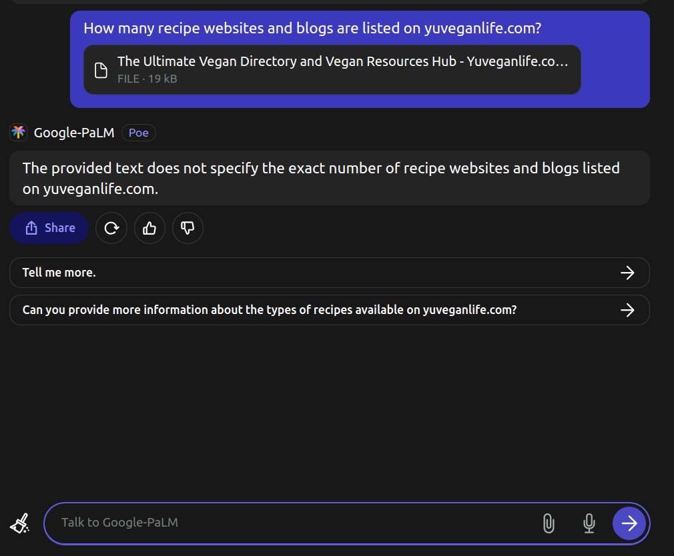This screenshot has width=674, height=556.
Task: Click the bot reply about the provided text
Action: tap(329, 178)
